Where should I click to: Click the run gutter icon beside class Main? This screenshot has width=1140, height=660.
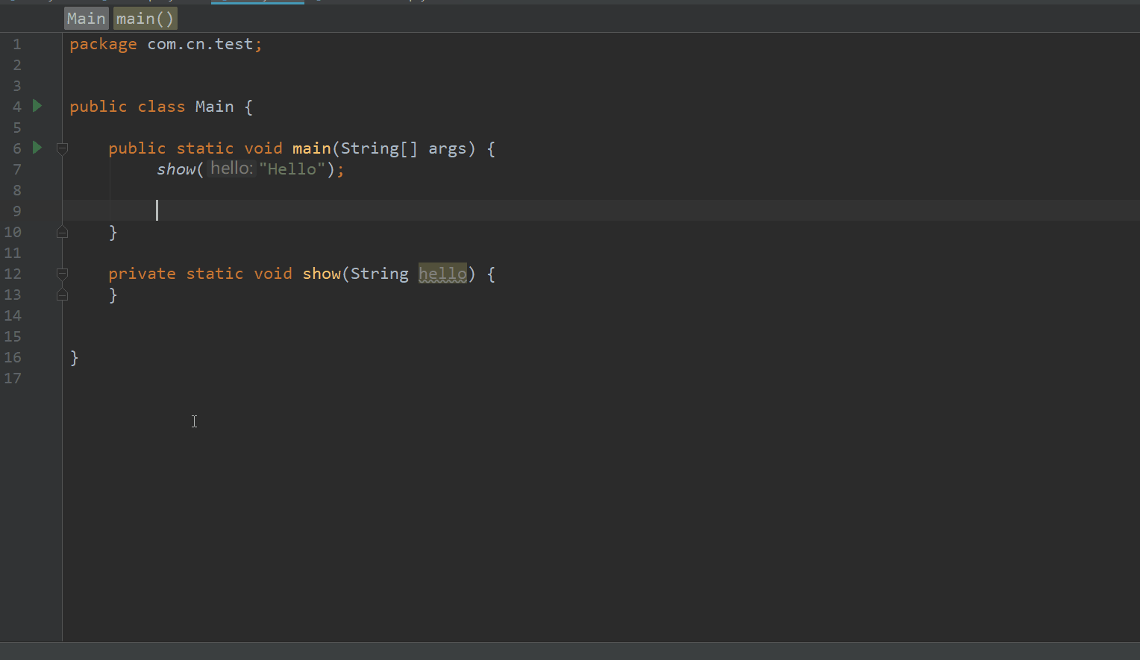(x=37, y=106)
